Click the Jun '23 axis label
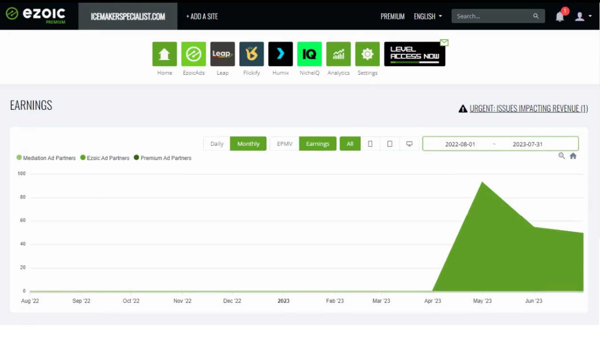 [x=534, y=301]
